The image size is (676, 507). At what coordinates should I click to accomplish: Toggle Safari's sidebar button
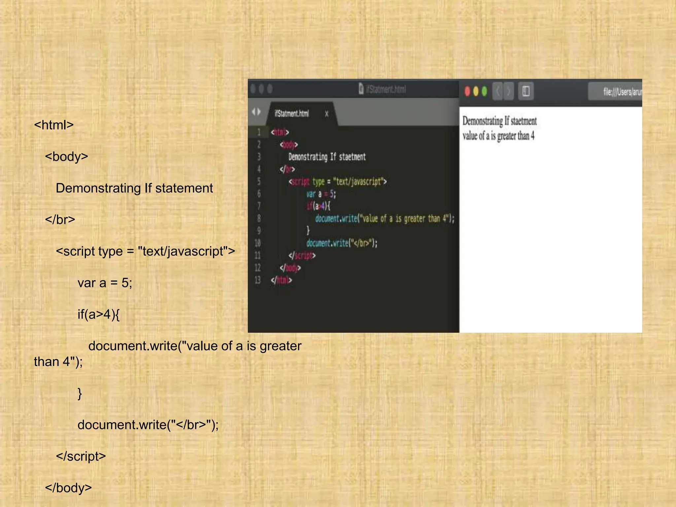526,91
